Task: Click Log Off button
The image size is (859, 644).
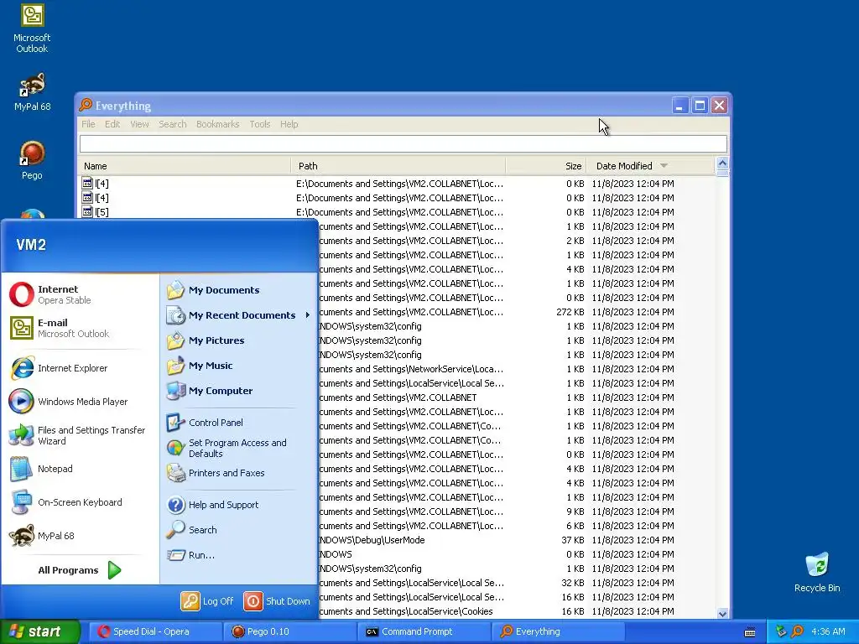Action: click(x=208, y=601)
